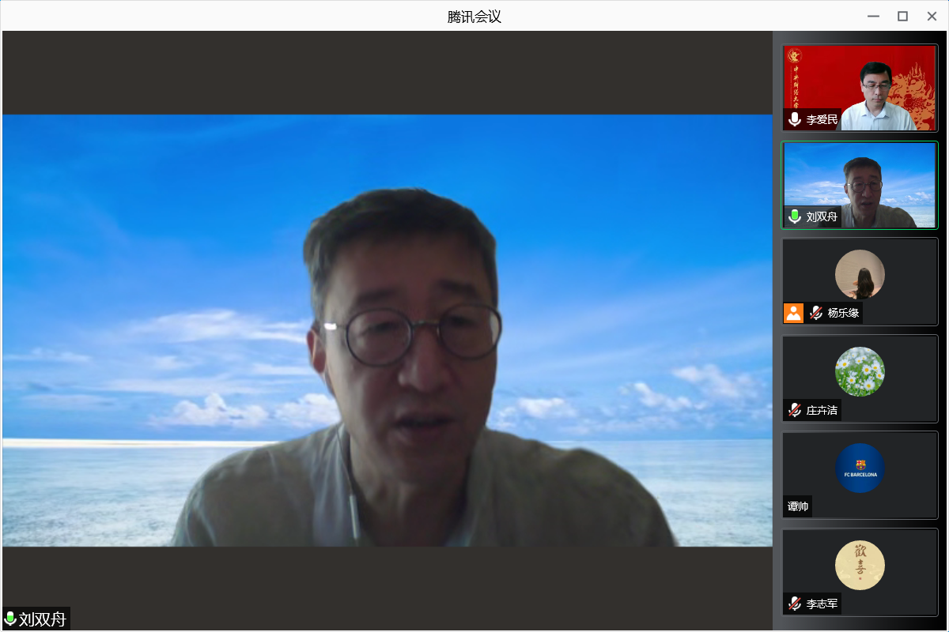
Task: Select the 欢喜 calligraphy avatar of 李志军
Action: [x=860, y=566]
